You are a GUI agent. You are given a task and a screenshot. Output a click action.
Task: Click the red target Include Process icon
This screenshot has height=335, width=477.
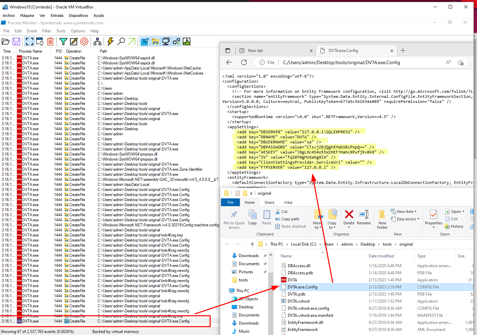84,41
